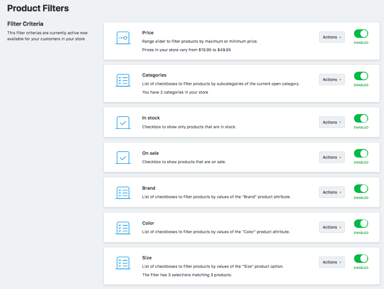Disable the Price filter toggle

point(361,34)
